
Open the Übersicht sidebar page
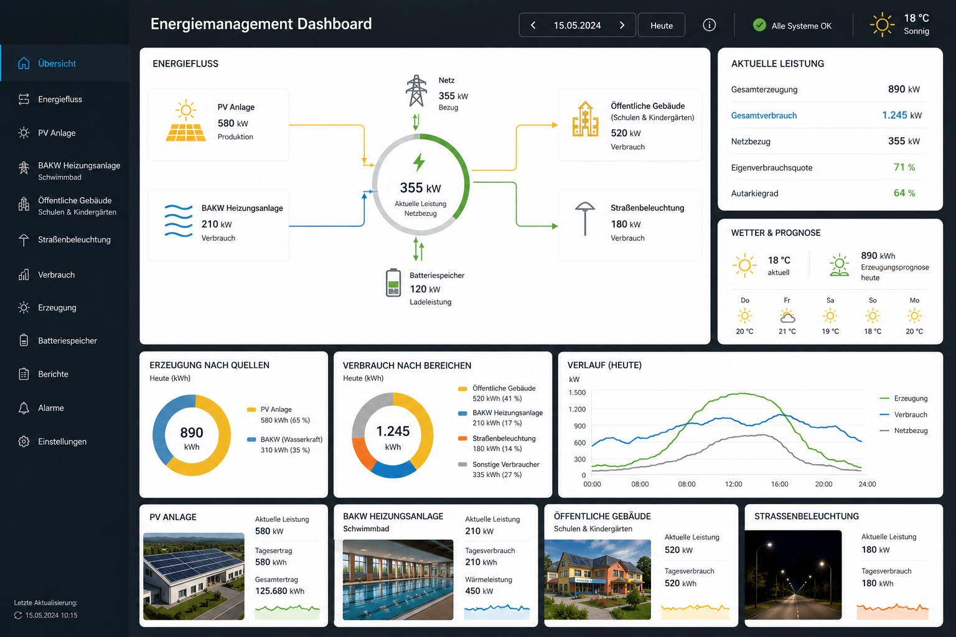(65, 63)
